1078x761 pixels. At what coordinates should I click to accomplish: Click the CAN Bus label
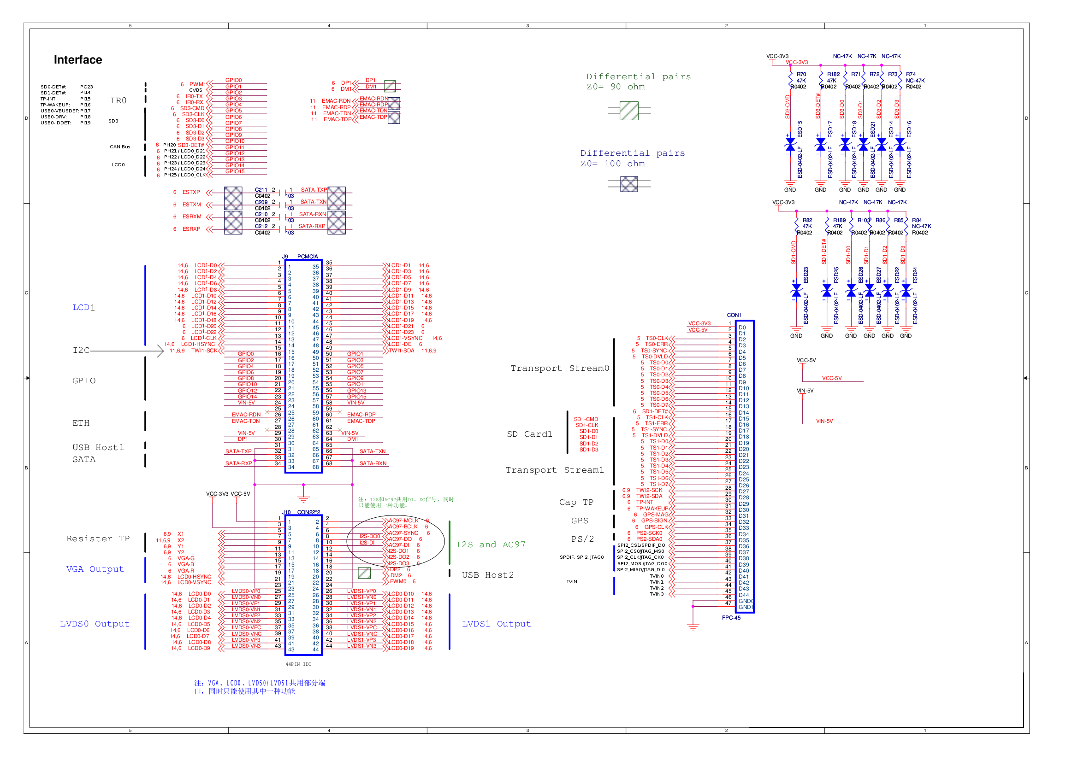click(120, 147)
